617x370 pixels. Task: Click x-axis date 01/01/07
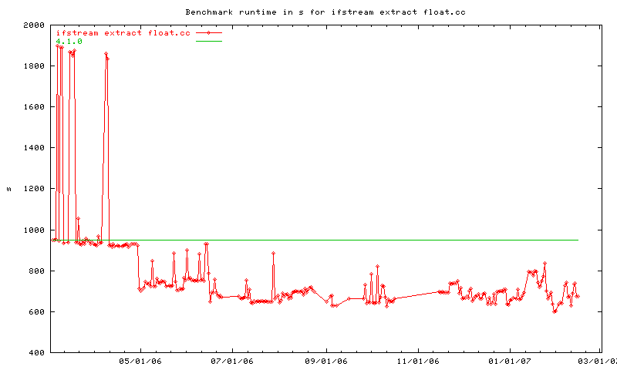pyautogui.click(x=510, y=362)
